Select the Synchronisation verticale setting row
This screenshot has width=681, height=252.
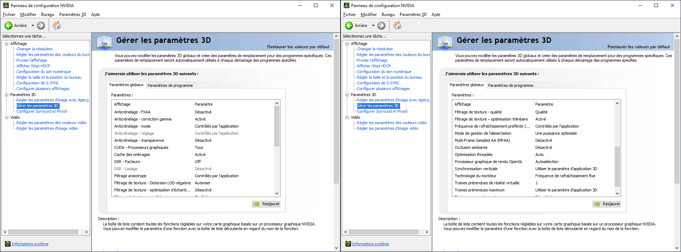pyautogui.click(x=476, y=169)
